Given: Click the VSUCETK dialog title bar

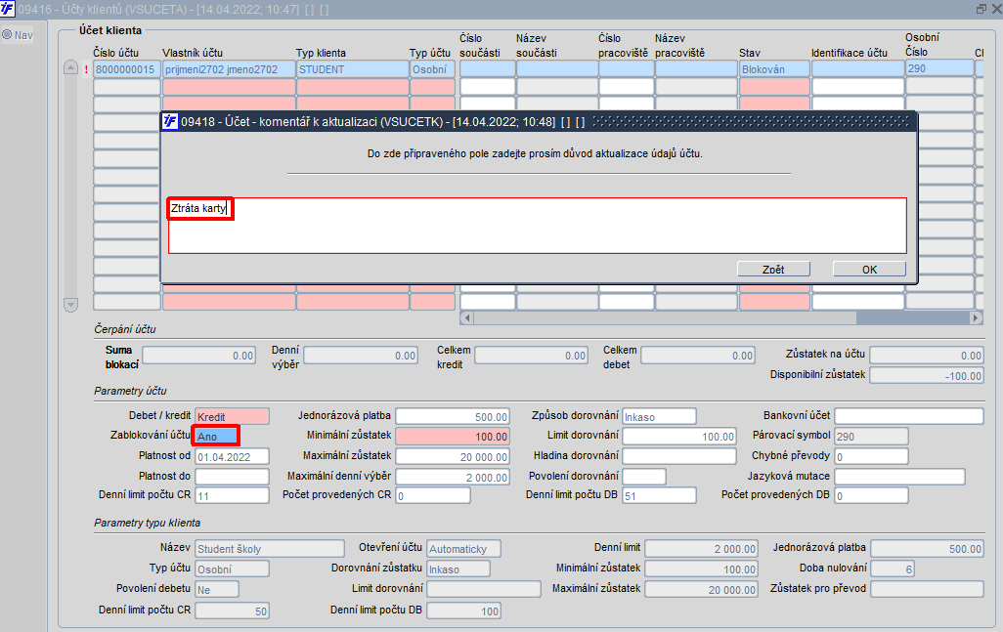Looking at the screenshot, I should coord(539,121).
